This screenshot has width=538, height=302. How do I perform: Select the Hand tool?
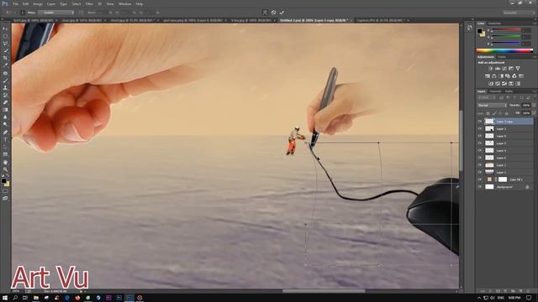click(5, 162)
